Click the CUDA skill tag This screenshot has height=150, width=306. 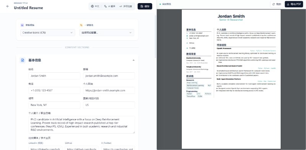pyautogui.click(x=200, y=96)
